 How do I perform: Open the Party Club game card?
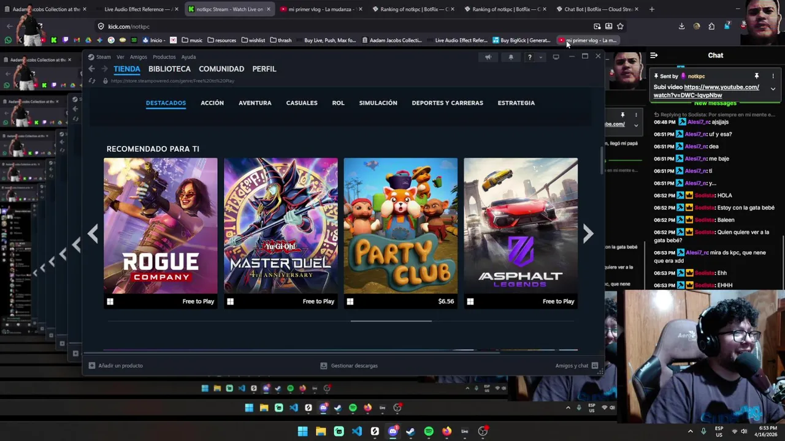pos(400,233)
